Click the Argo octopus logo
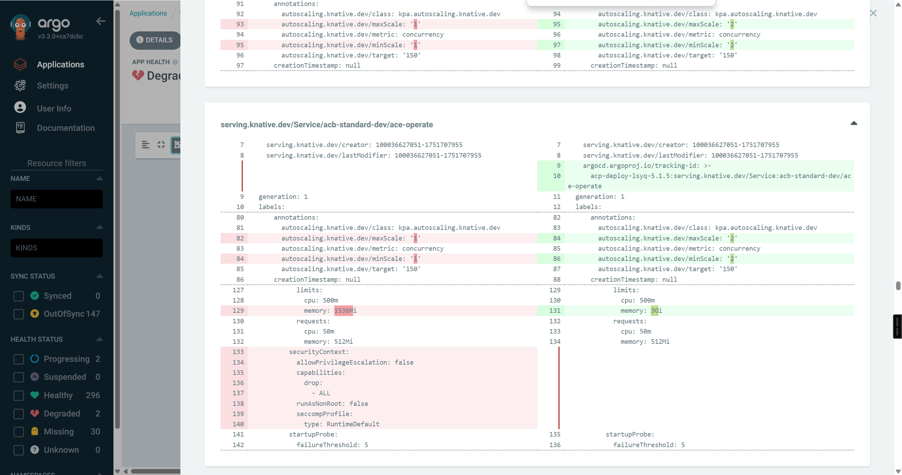Image resolution: width=902 pixels, height=475 pixels. (20, 27)
